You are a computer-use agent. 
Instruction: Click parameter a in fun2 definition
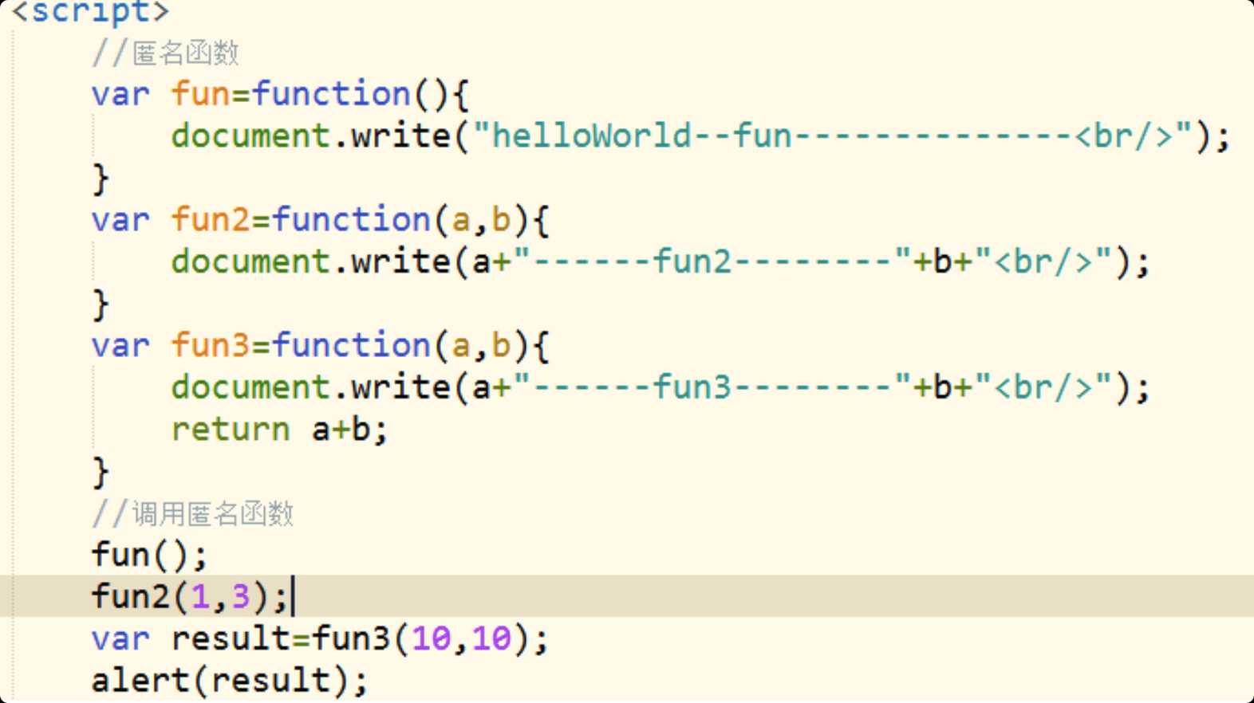pos(461,220)
